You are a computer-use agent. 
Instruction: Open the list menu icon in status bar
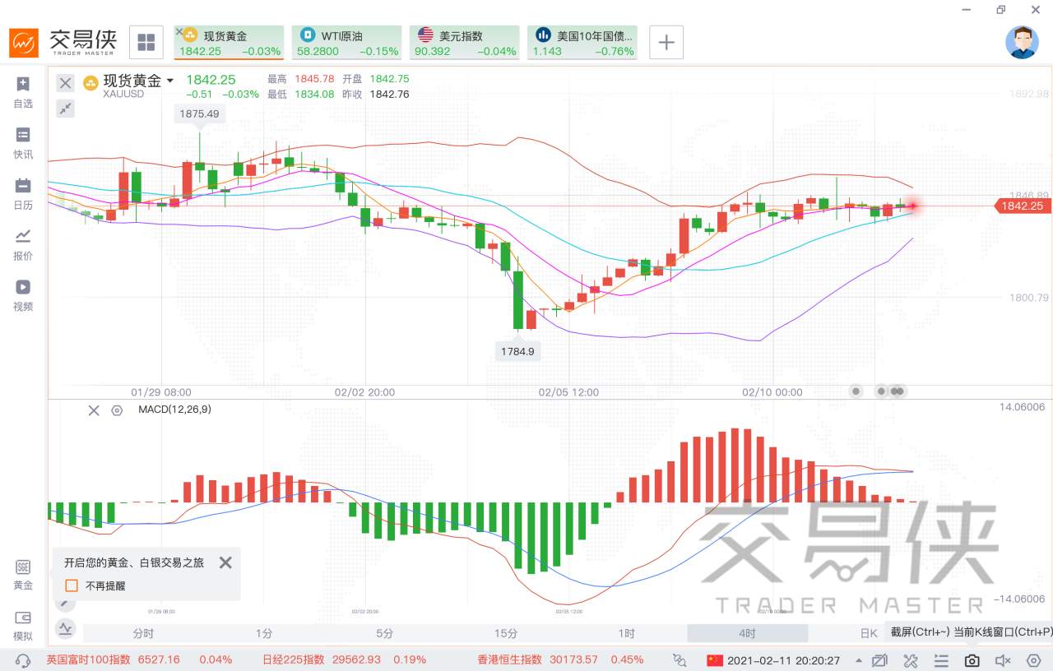941,659
